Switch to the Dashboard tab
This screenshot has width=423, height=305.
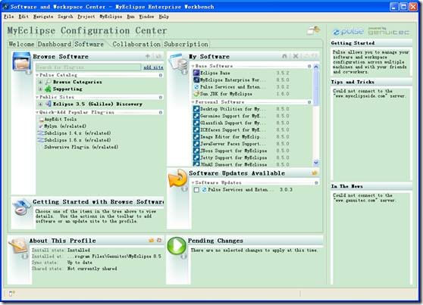(55, 44)
